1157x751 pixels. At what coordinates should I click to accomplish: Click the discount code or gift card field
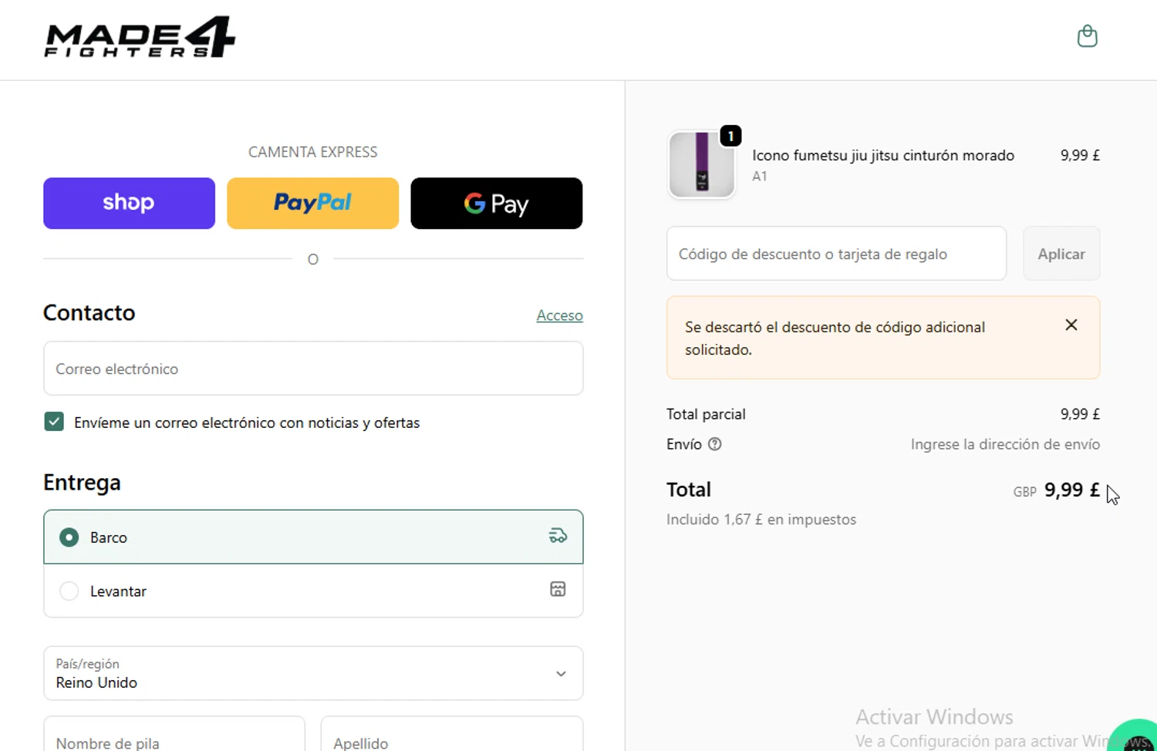836,254
